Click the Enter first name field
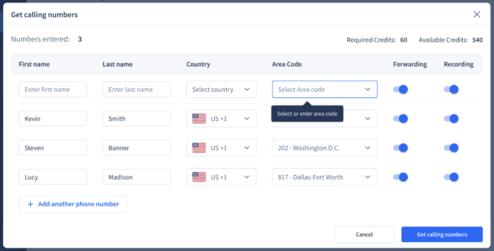494x251 pixels. (x=53, y=89)
